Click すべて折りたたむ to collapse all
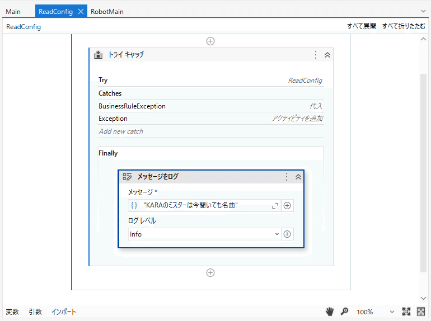This screenshot has width=431, height=321. tap(404, 26)
